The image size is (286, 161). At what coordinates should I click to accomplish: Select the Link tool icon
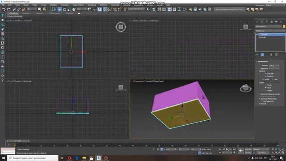14,9
